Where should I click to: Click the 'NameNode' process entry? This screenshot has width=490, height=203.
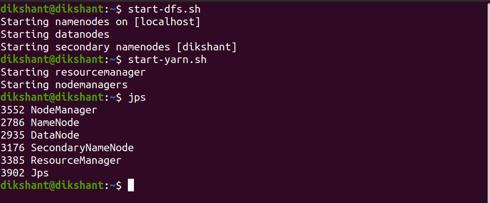pyautogui.click(x=55, y=123)
